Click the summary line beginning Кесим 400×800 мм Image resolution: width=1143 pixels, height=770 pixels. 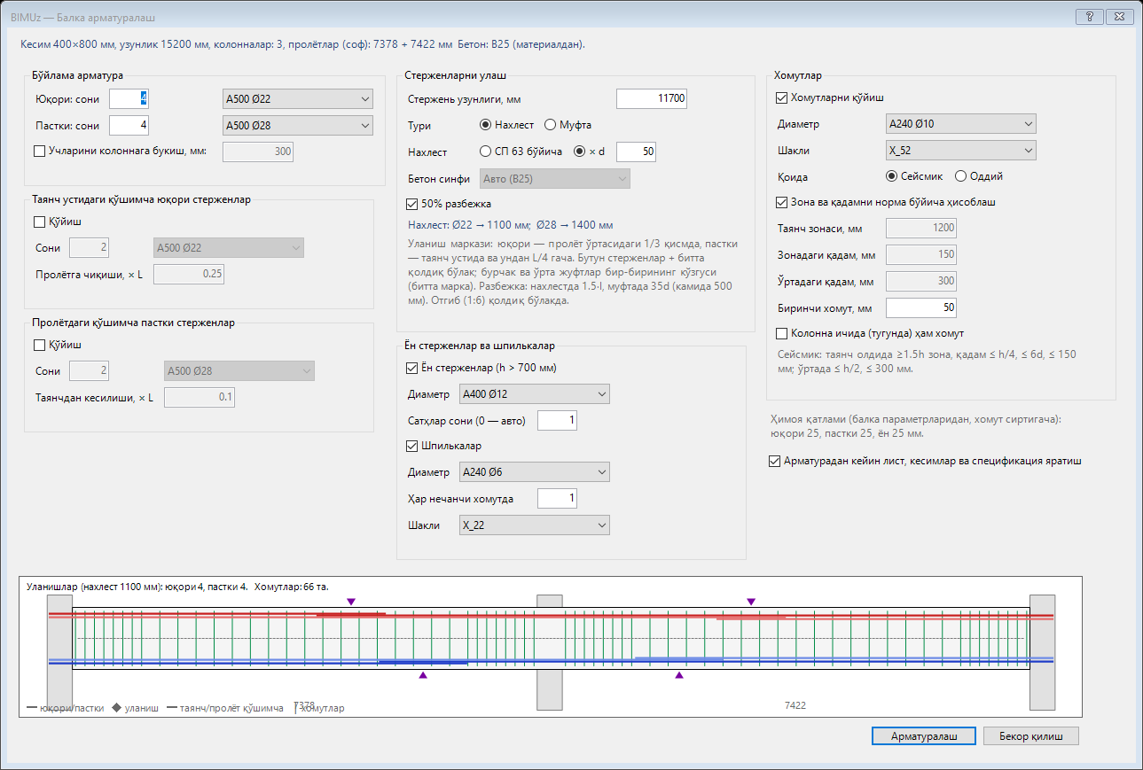[303, 43]
